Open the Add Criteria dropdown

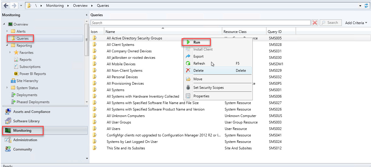[356, 23]
